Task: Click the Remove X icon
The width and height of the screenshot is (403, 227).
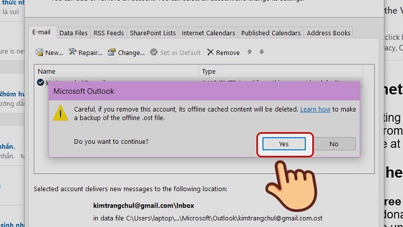Action: coord(210,52)
